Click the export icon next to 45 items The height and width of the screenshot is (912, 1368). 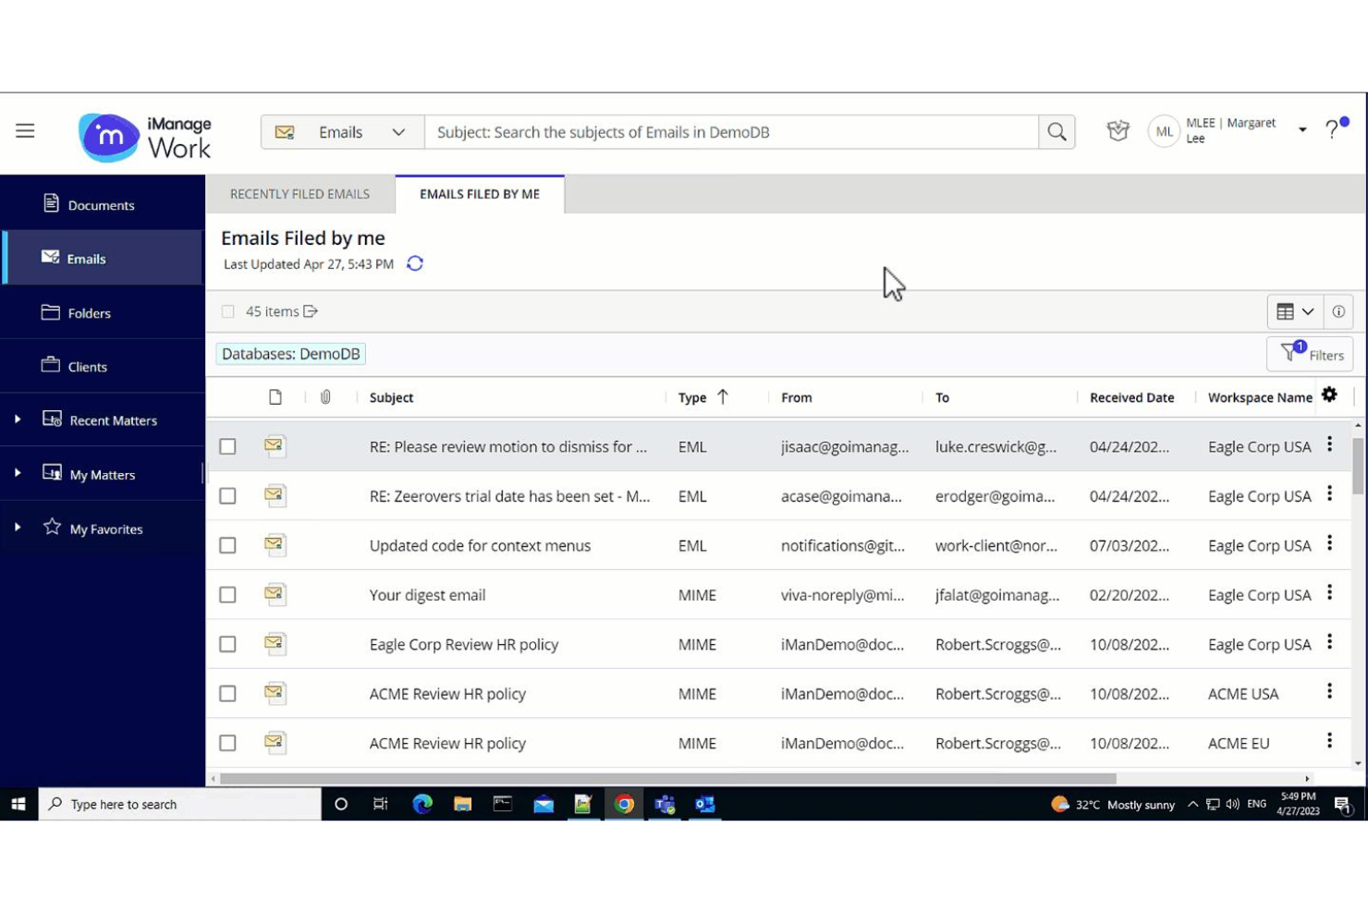[x=309, y=311]
